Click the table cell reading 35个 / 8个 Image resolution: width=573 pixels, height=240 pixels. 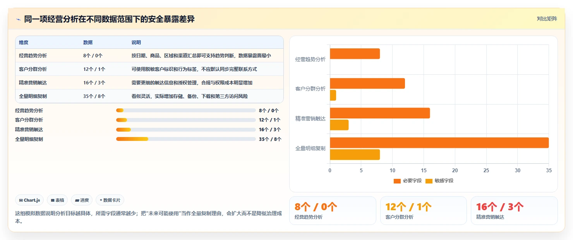94,96
